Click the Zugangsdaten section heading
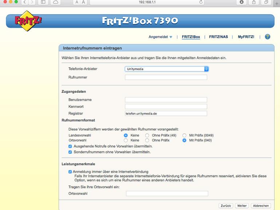280x210 pixels. point(74,92)
